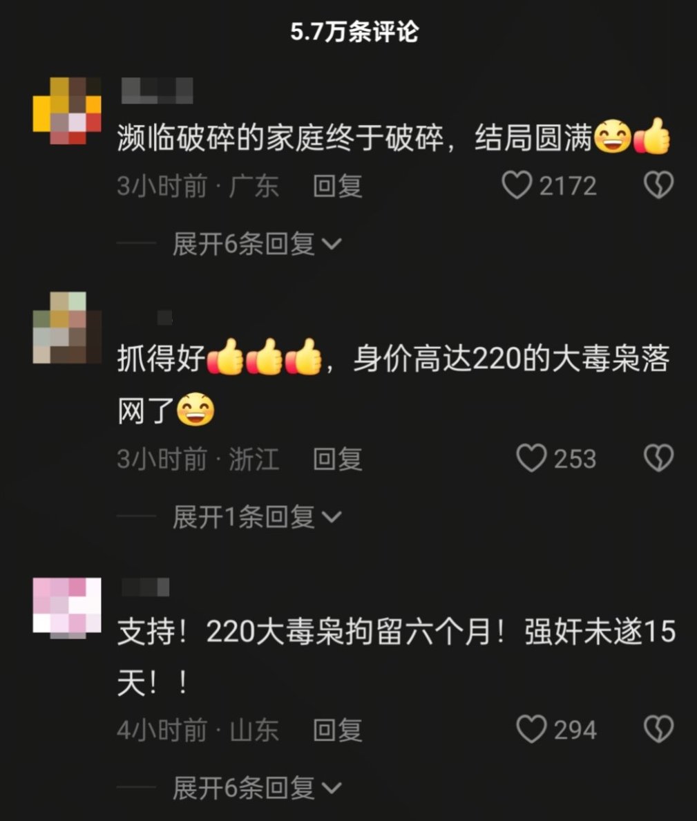
Task: Expand 6 replies under the first comment
Action: 257,244
